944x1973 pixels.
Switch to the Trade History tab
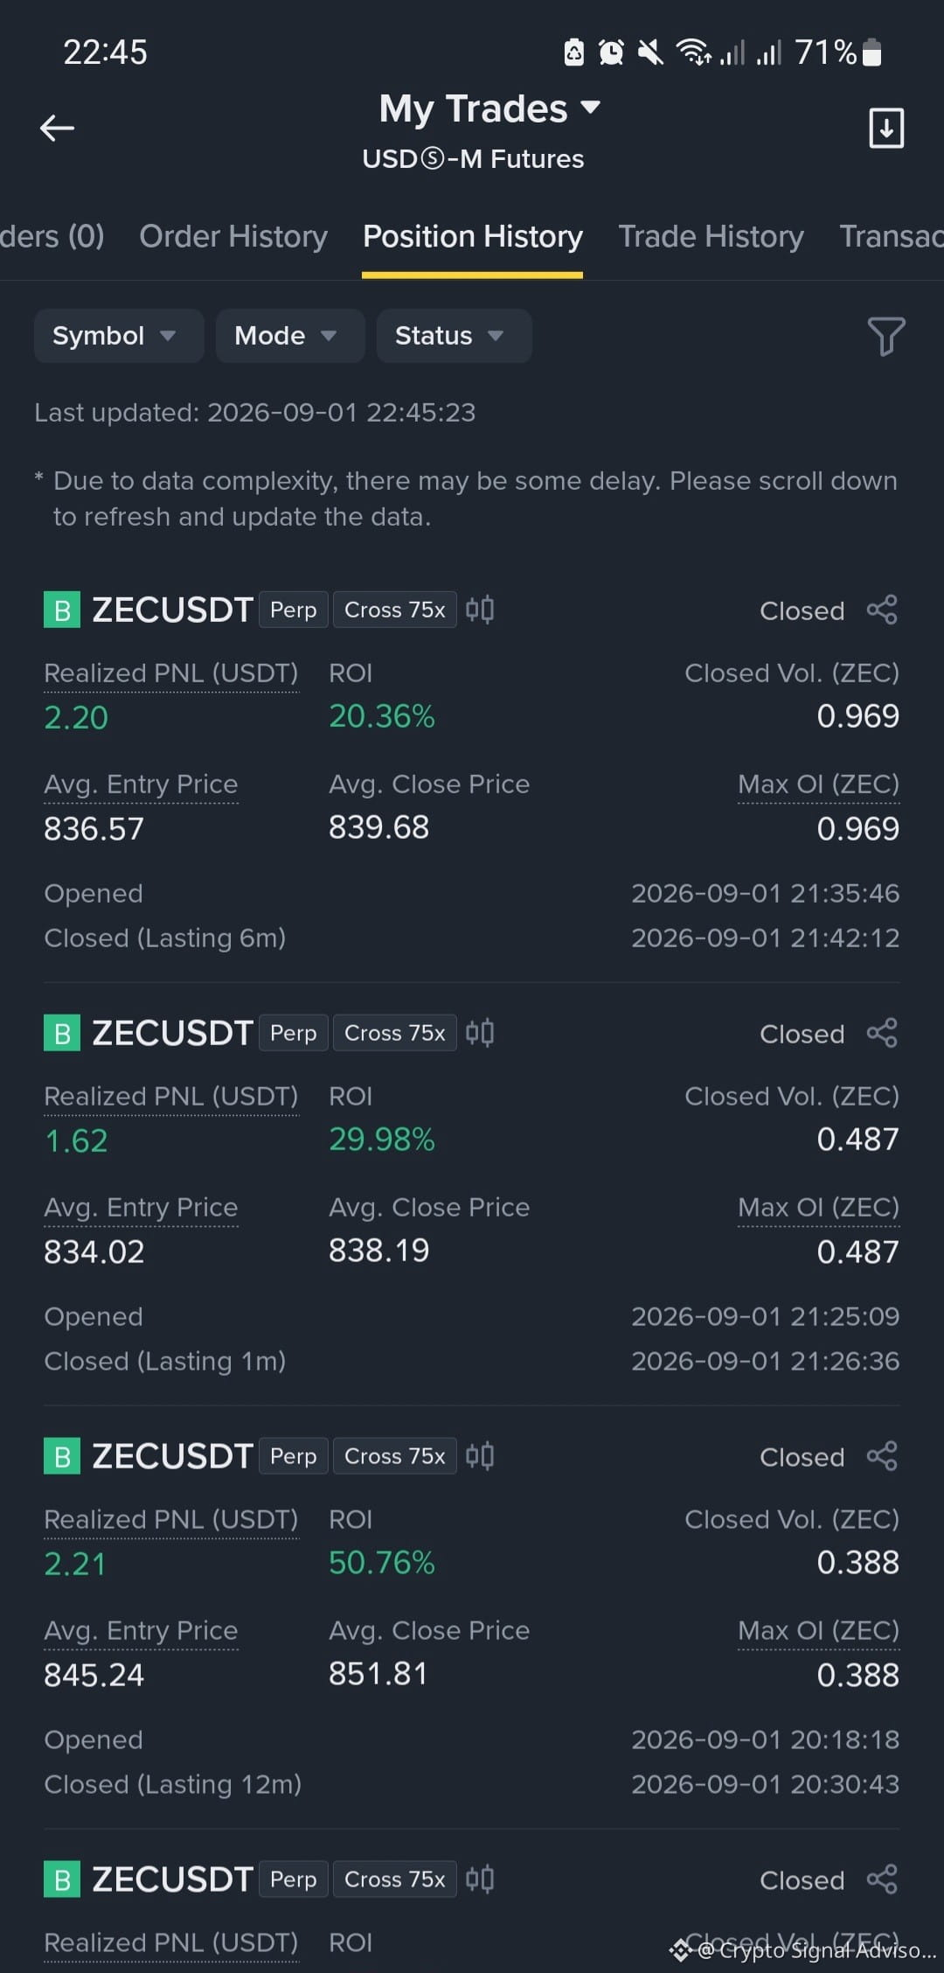click(711, 236)
